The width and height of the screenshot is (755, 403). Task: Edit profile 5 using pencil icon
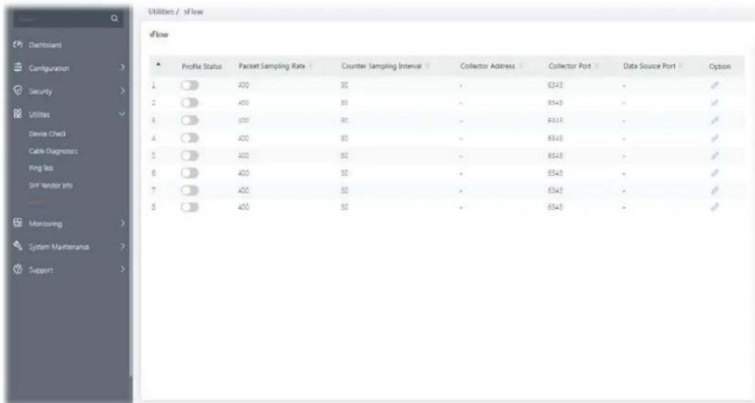(x=715, y=155)
